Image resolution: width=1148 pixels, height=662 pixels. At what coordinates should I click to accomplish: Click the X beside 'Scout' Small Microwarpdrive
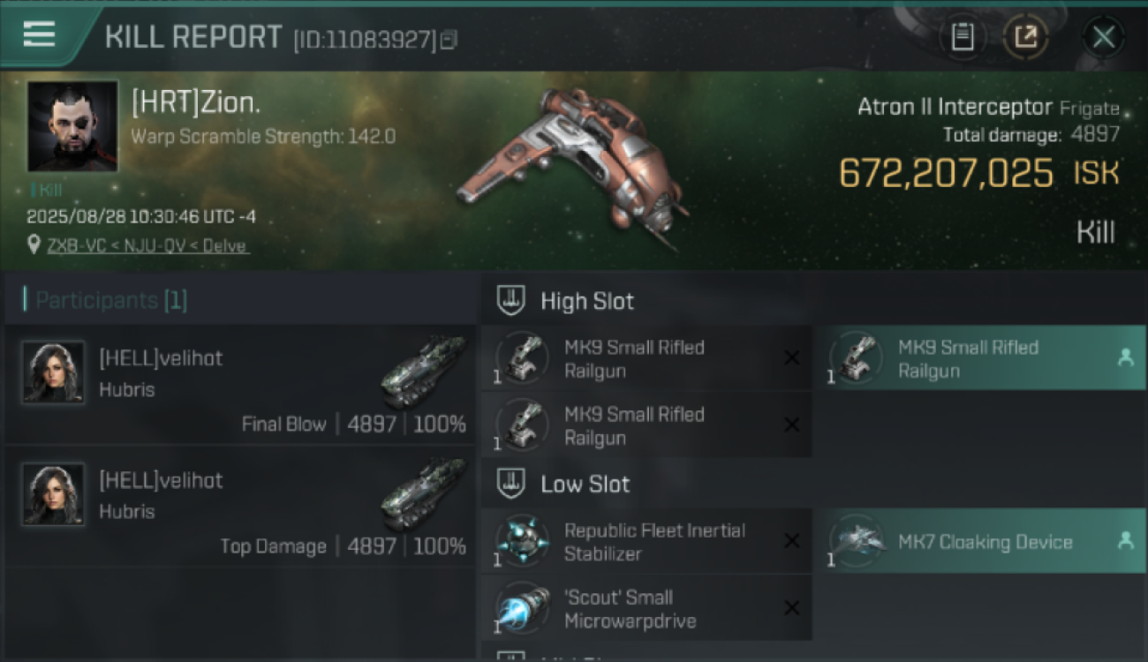[x=792, y=608]
